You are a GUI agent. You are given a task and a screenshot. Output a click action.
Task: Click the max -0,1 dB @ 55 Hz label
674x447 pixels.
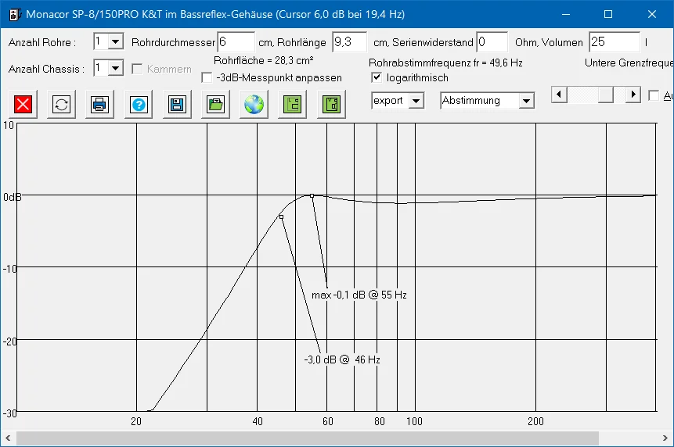pyautogui.click(x=359, y=295)
